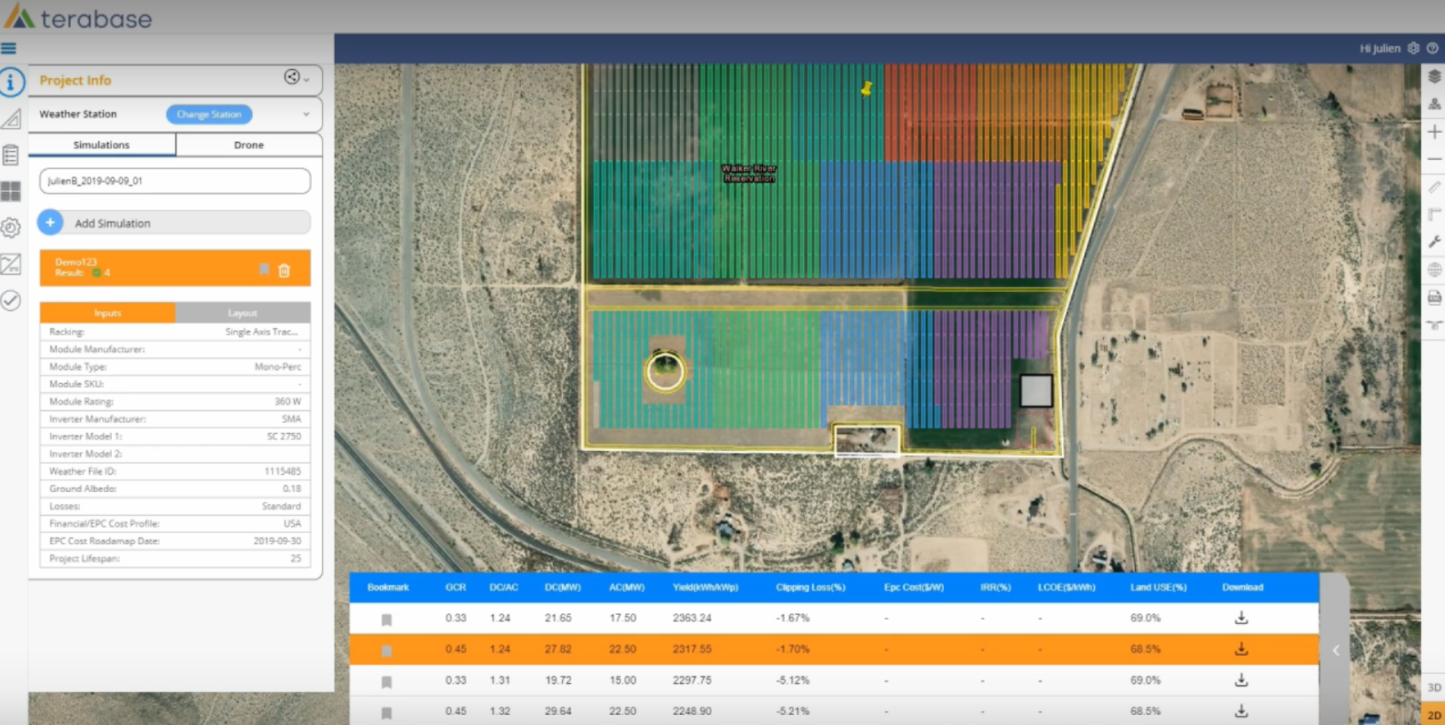
Task: Expand the Weather Station section chevron
Action: point(306,115)
